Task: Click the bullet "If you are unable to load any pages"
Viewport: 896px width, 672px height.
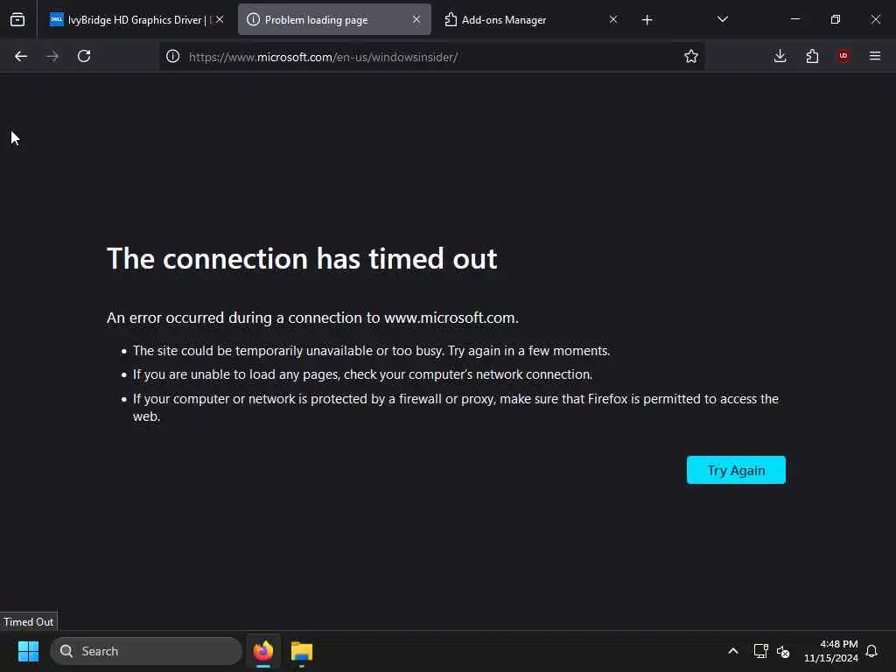Action: 363,374
